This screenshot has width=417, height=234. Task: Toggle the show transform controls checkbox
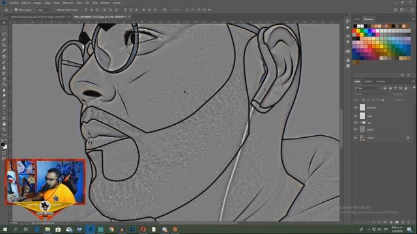coord(55,10)
